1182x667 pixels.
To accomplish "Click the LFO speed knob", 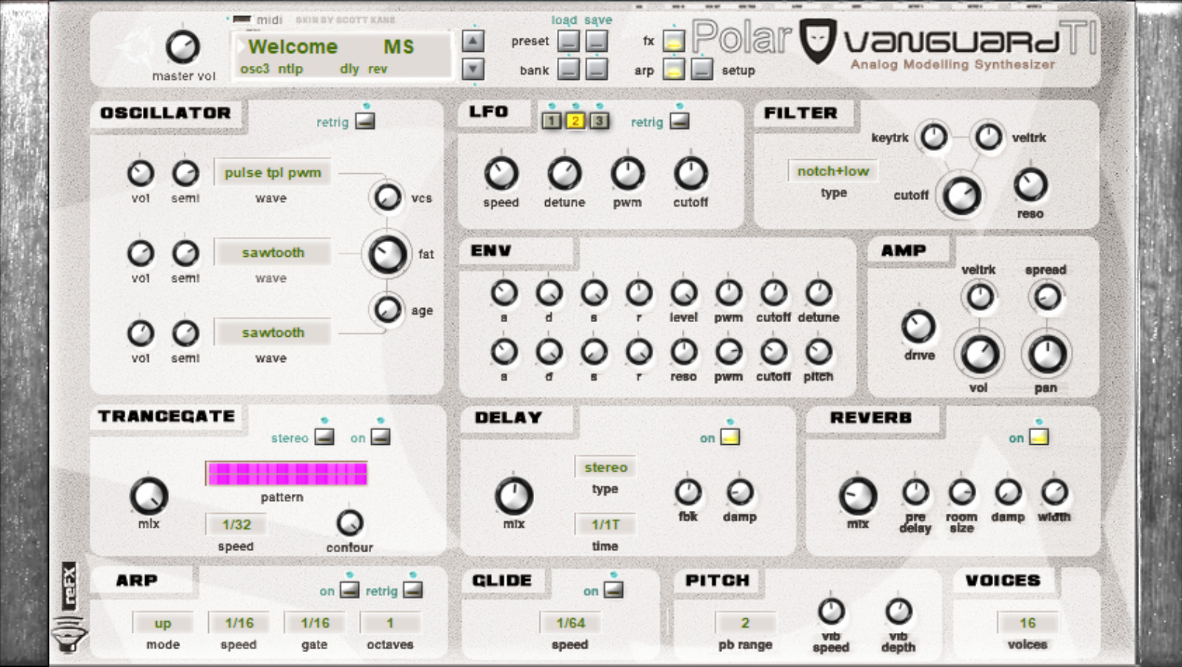I will pyautogui.click(x=501, y=174).
